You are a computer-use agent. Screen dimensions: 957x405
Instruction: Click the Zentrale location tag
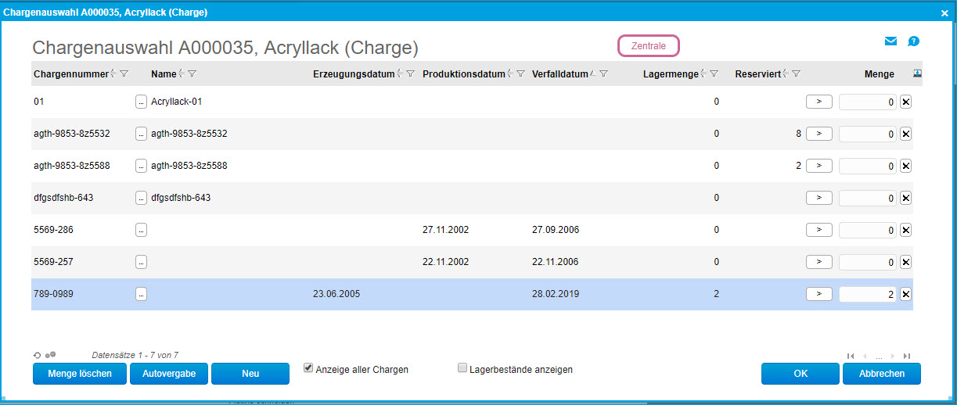click(648, 46)
